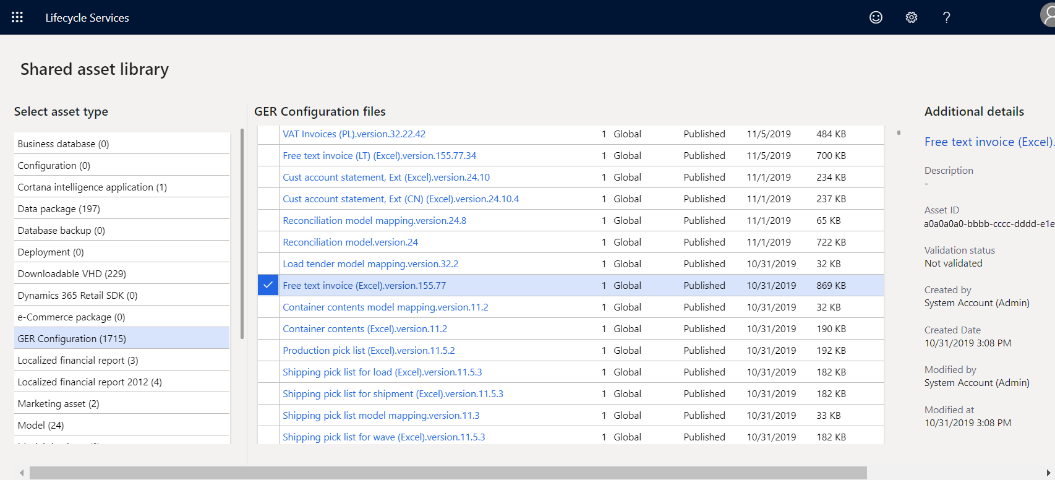
Task: Select Dynamics 365 Retail SDK asset type
Action: (122, 295)
